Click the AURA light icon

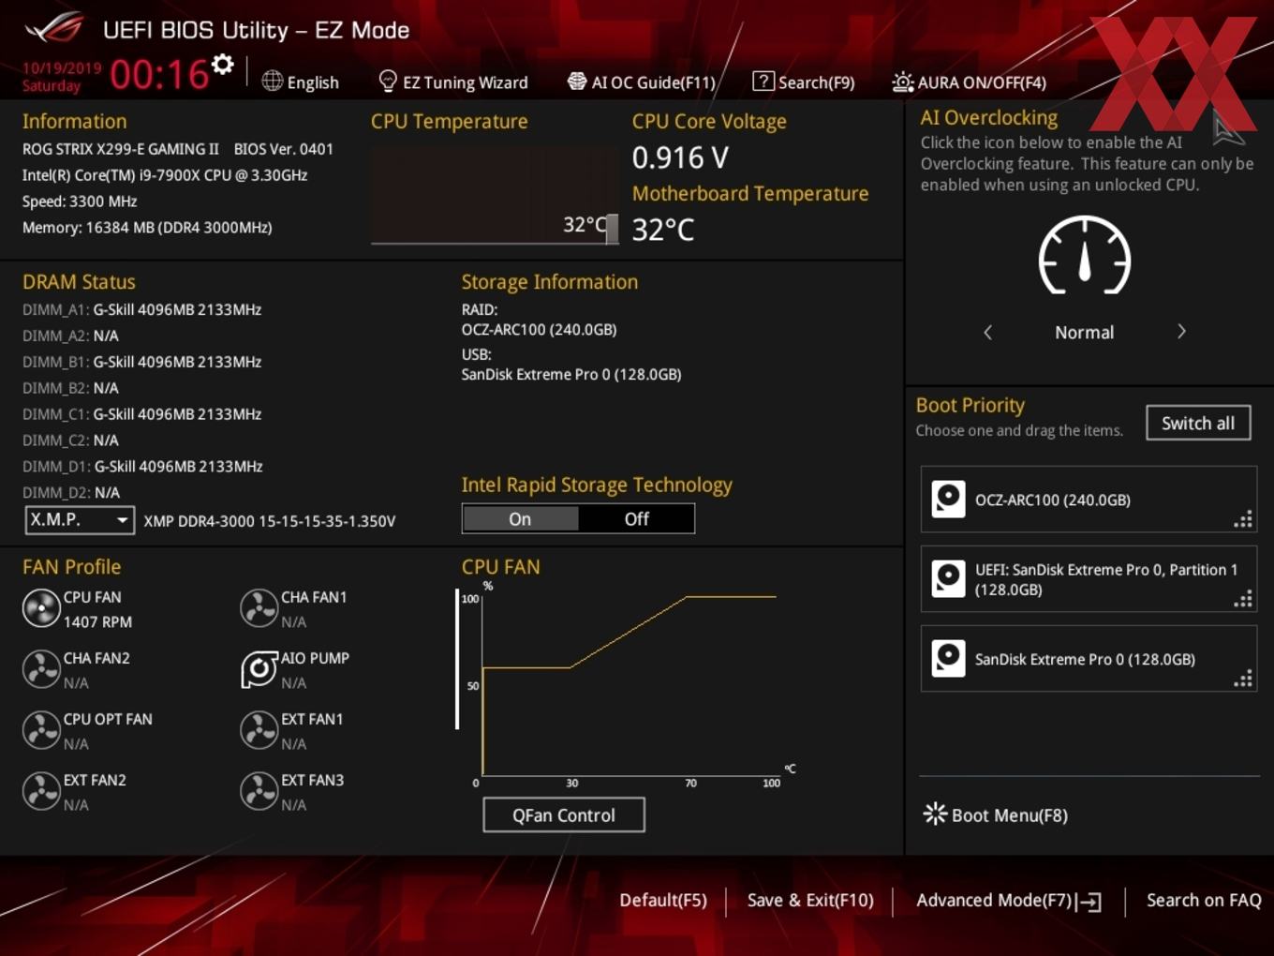pos(902,82)
